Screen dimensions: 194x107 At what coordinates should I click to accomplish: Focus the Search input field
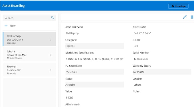pos(29,18)
